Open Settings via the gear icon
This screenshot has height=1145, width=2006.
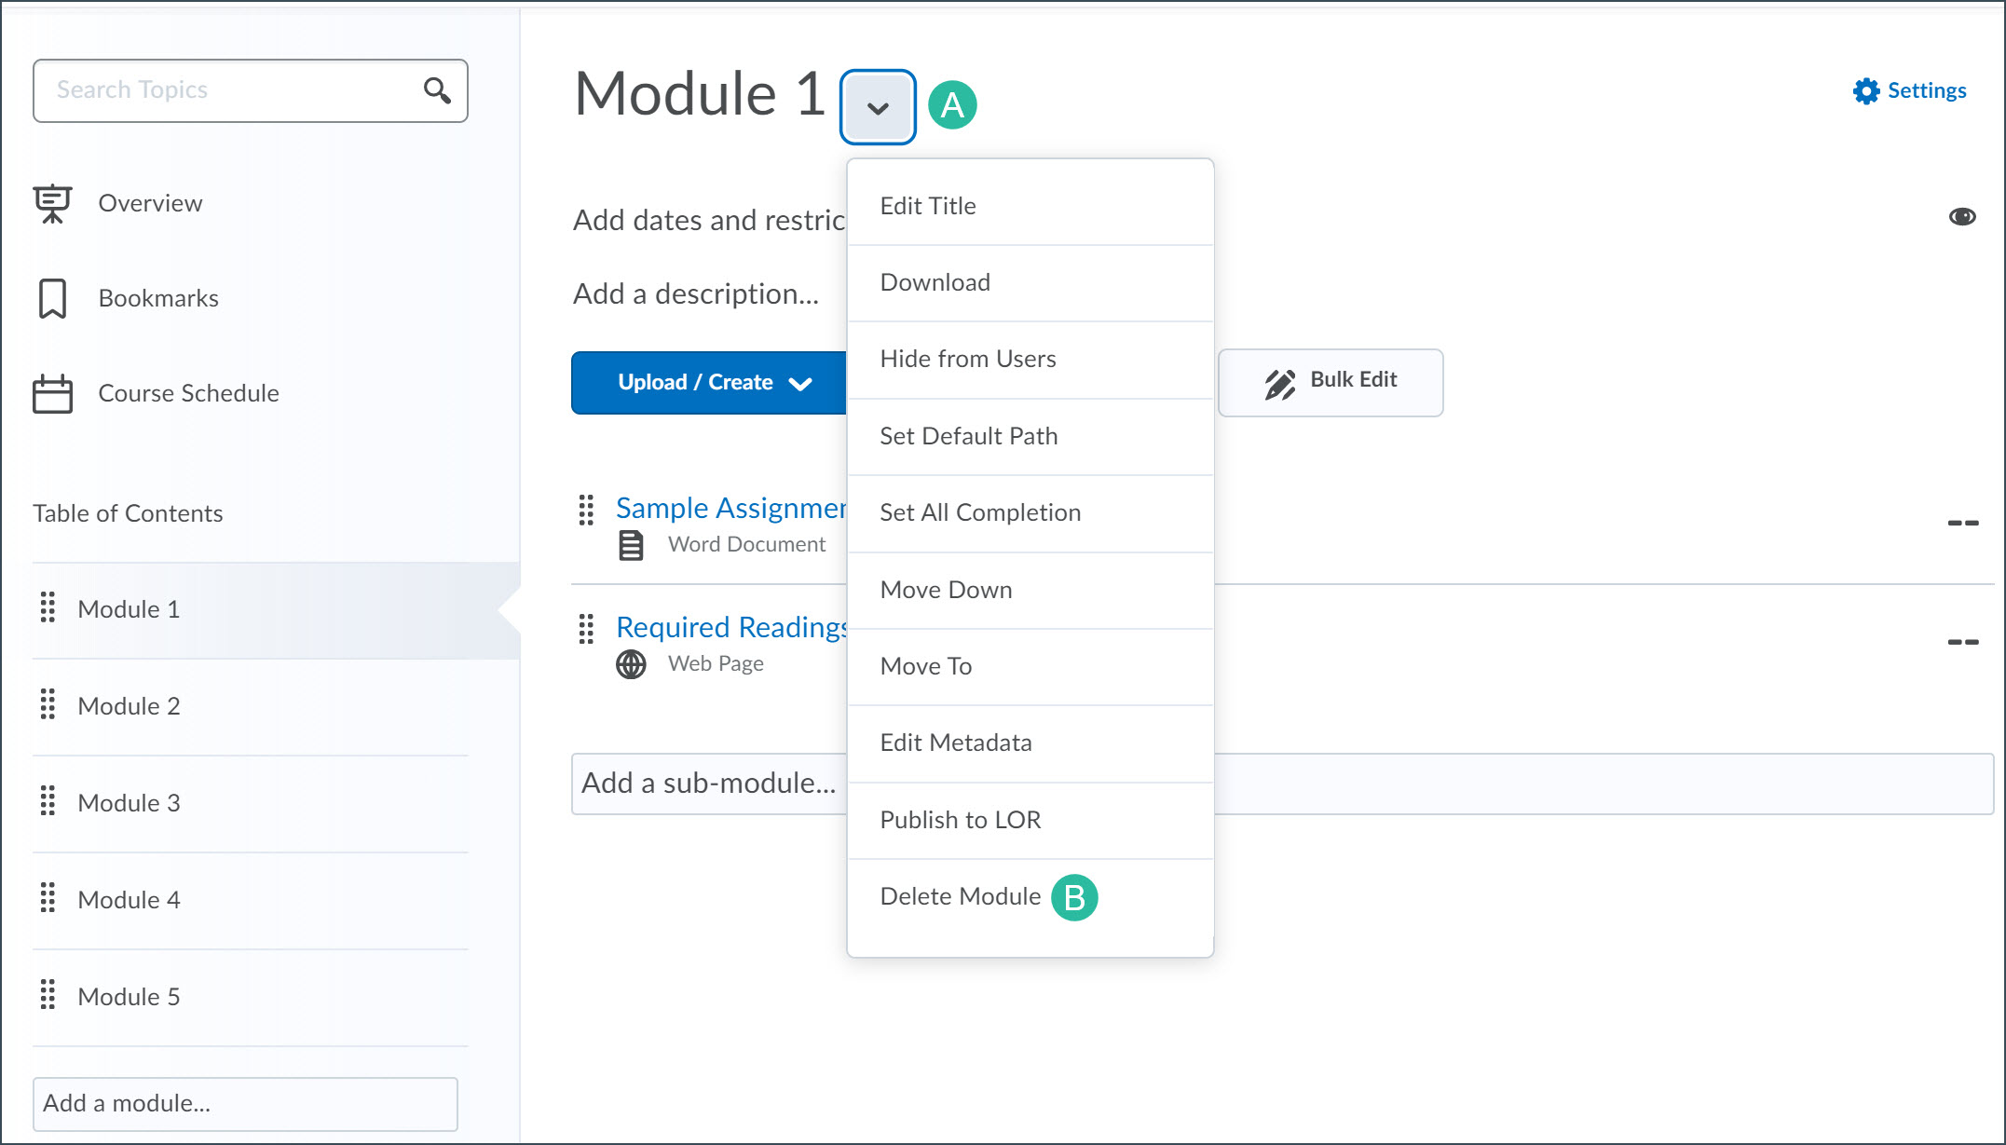1864,90
